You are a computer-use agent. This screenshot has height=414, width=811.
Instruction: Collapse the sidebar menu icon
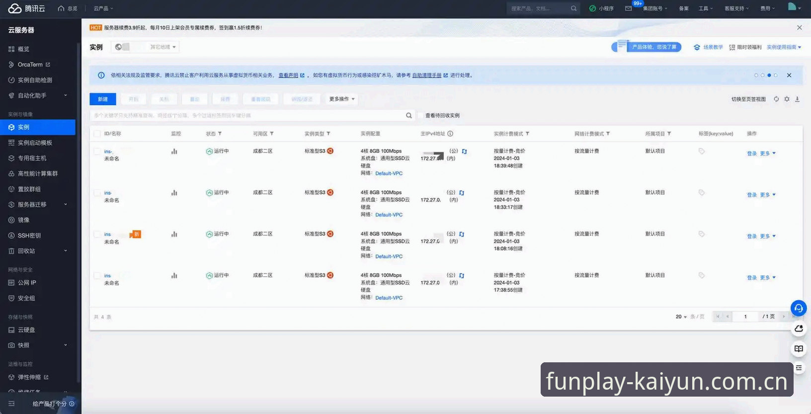11,404
